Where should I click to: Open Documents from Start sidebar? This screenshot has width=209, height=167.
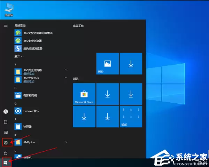(6, 122)
